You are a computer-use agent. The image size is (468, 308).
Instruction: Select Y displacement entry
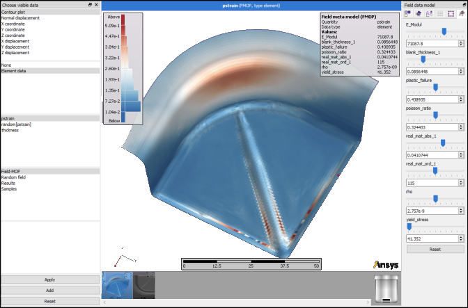click(x=50, y=47)
